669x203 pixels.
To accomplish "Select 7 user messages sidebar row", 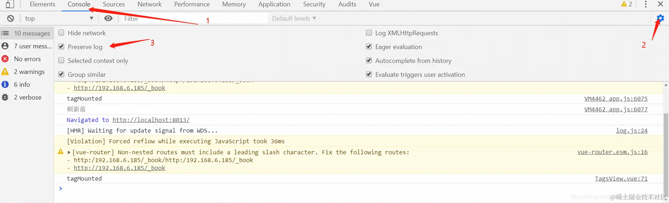I will 27,46.
